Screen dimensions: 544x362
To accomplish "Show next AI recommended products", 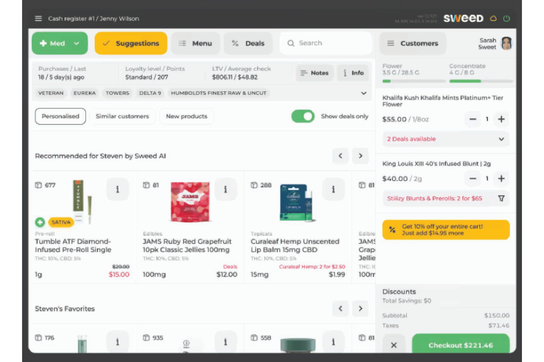I will point(361,156).
